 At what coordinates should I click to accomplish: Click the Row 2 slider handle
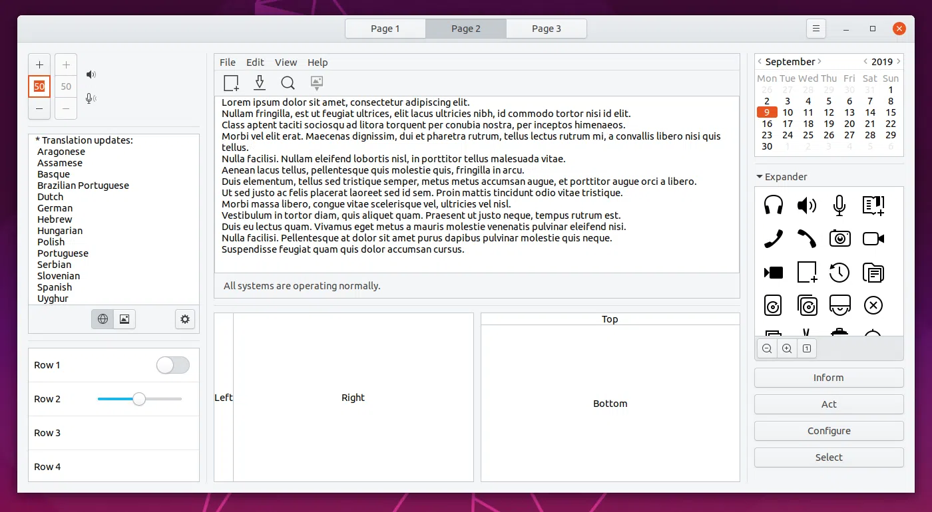138,399
